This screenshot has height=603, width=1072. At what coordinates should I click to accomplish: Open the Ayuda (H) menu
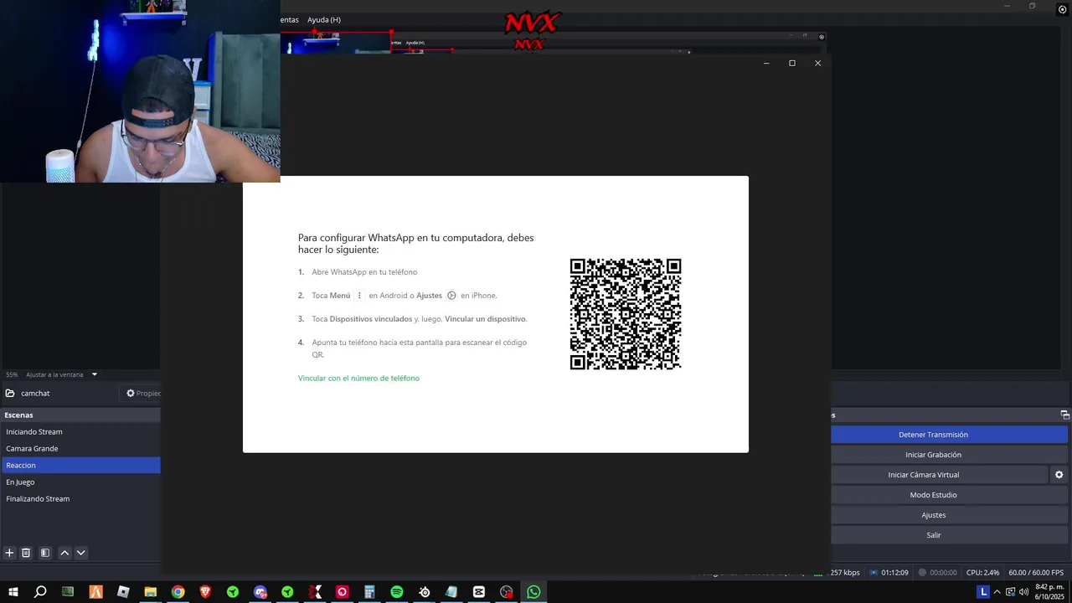tap(324, 19)
